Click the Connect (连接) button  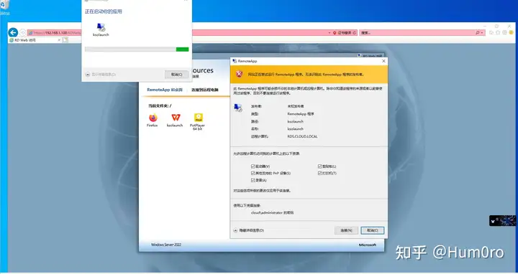click(346, 230)
